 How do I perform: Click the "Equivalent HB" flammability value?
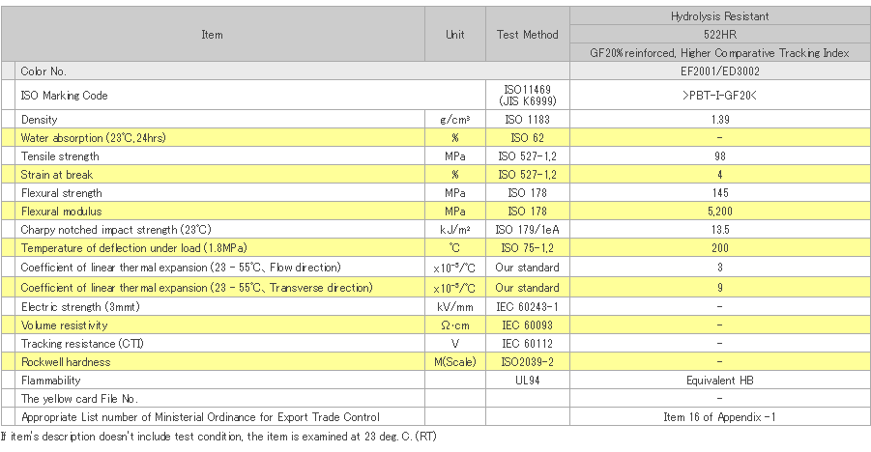point(720,381)
